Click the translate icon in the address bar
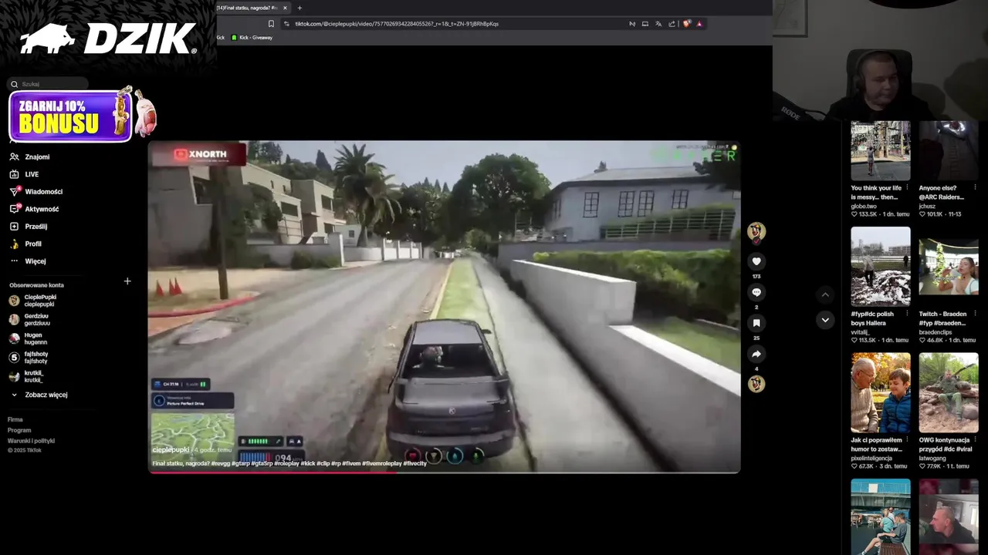Image resolution: width=988 pixels, height=555 pixels. (658, 23)
